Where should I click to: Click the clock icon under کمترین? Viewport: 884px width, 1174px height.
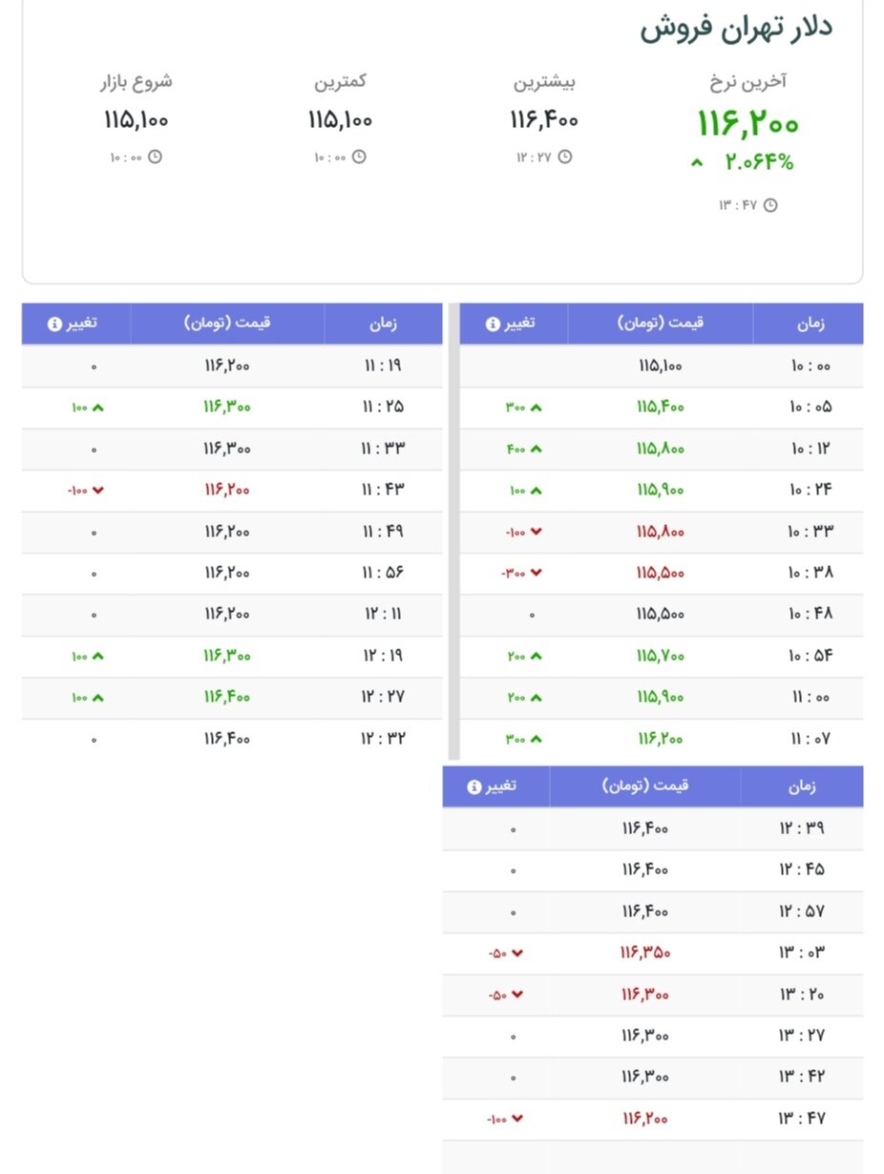tap(359, 156)
